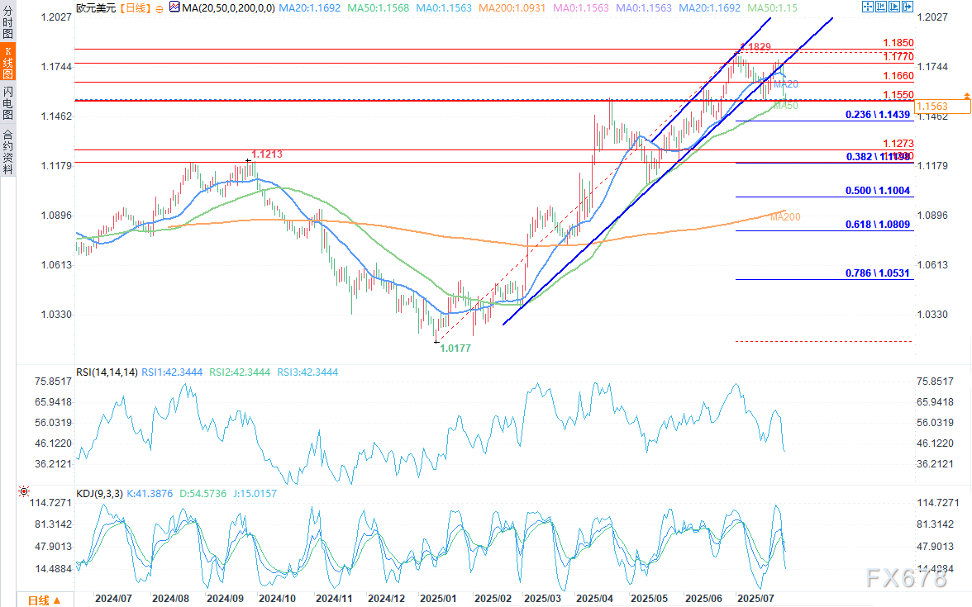Open the 闪电图 tab
The height and width of the screenshot is (607, 972).
pos(7,102)
